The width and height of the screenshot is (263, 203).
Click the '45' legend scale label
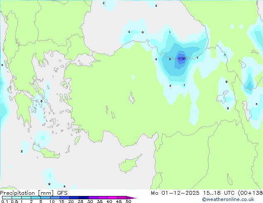(119, 201)
